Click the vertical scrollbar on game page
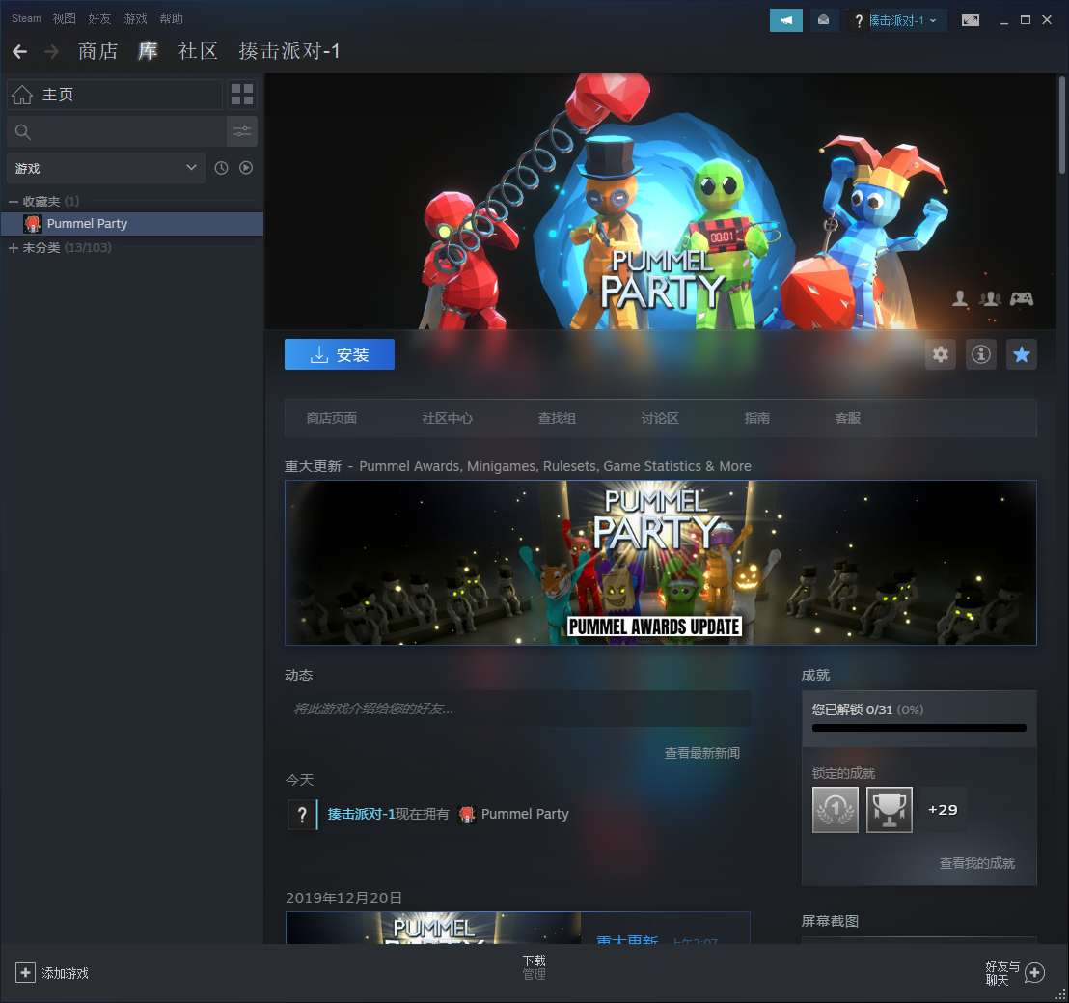Screen dimensions: 1069x1003 (1062, 125)
